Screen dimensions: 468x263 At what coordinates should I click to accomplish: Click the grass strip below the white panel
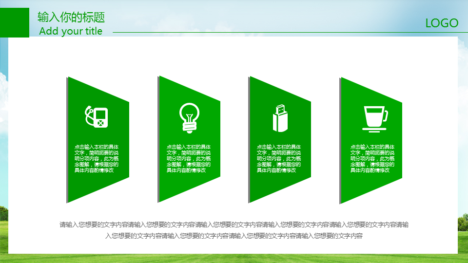[234, 258]
